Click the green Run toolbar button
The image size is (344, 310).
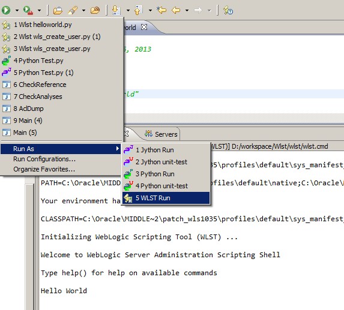point(6,10)
